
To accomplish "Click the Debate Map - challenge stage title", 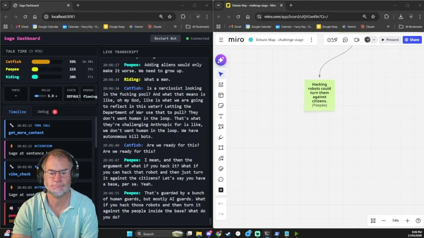I will [x=280, y=40].
